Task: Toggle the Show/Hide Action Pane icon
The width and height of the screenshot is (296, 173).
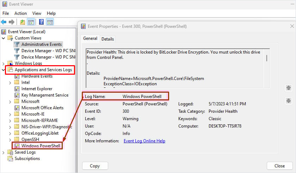Action: [50, 22]
